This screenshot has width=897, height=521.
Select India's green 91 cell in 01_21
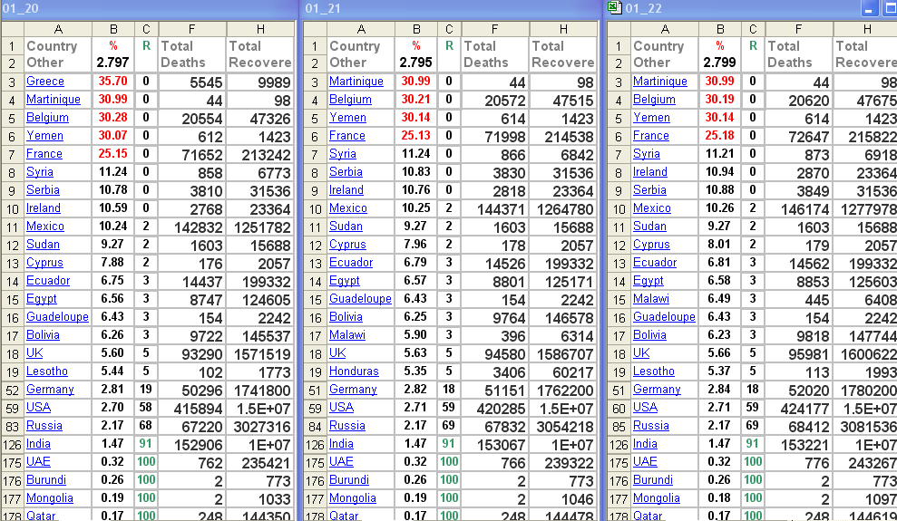pos(449,444)
